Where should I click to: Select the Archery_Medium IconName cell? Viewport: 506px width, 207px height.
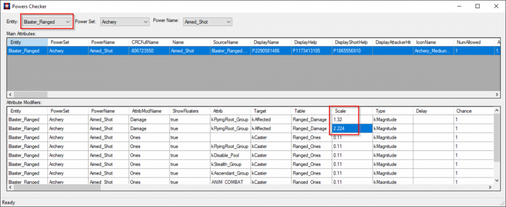tap(433, 51)
